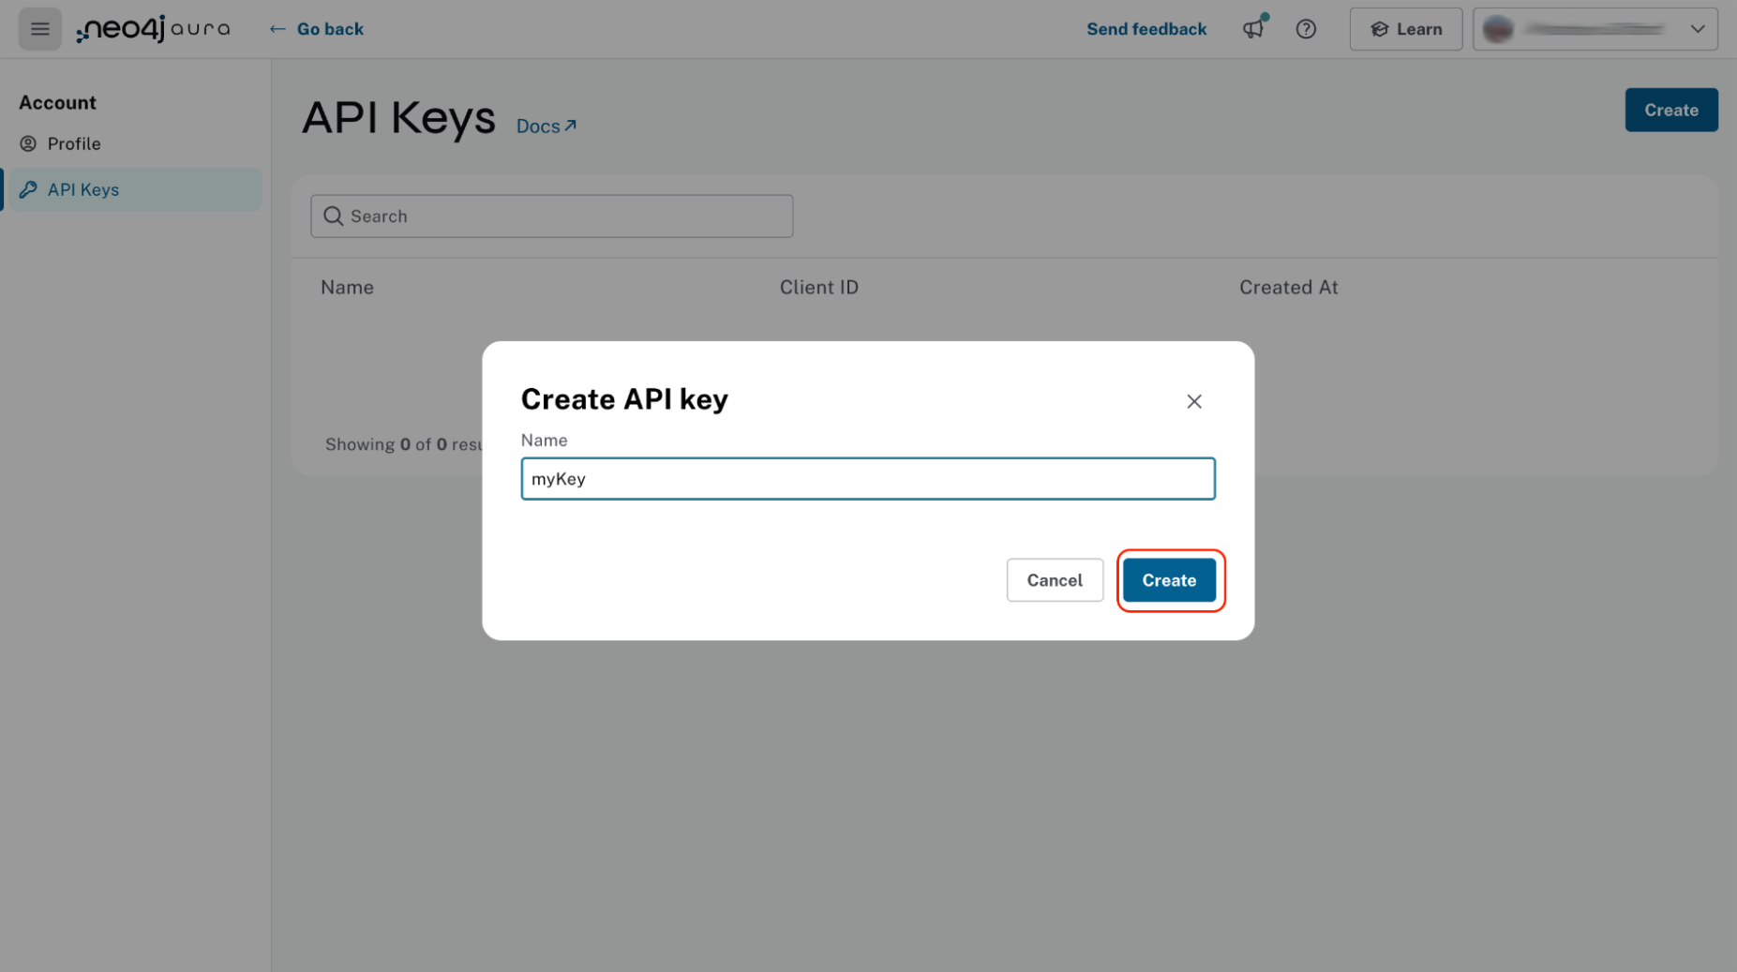Click the Created At column header
The height and width of the screenshot is (972, 1737).
(x=1288, y=288)
